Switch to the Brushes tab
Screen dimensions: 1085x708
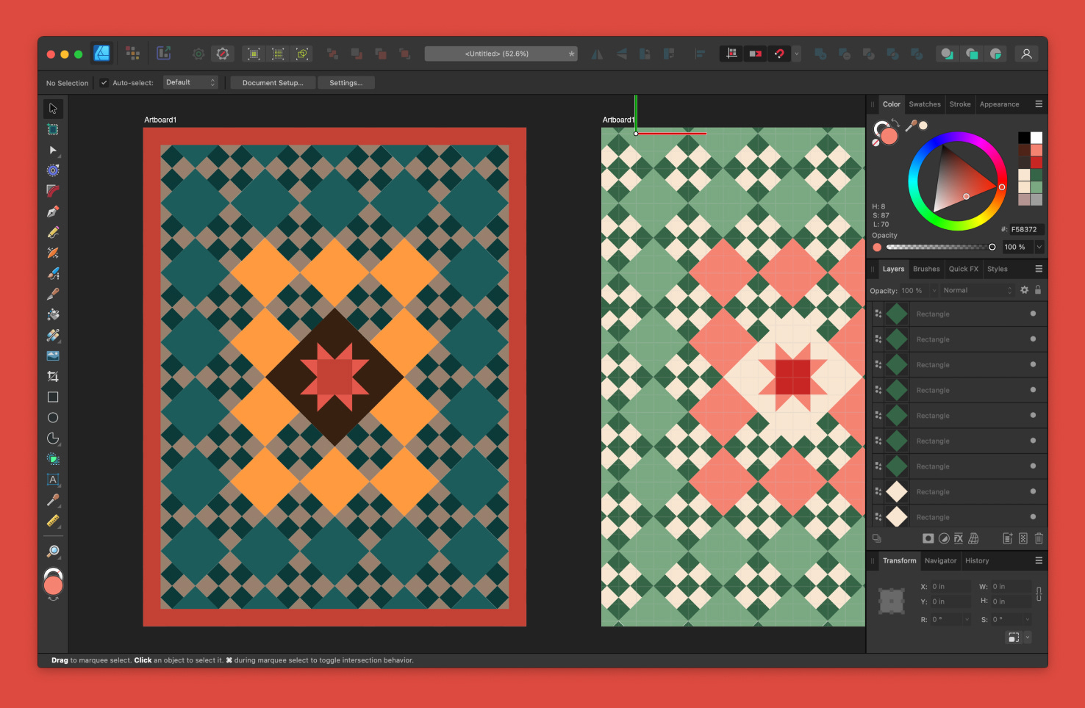tap(925, 269)
